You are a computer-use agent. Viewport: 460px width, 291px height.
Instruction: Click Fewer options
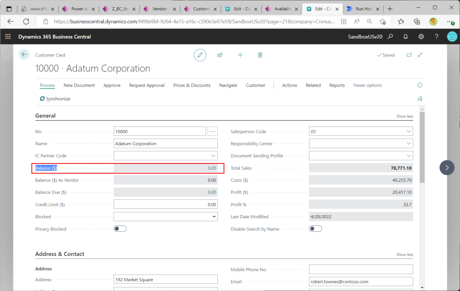pos(367,85)
